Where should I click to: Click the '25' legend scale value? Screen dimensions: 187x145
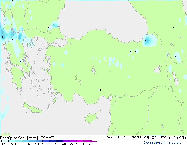click(x=57, y=144)
